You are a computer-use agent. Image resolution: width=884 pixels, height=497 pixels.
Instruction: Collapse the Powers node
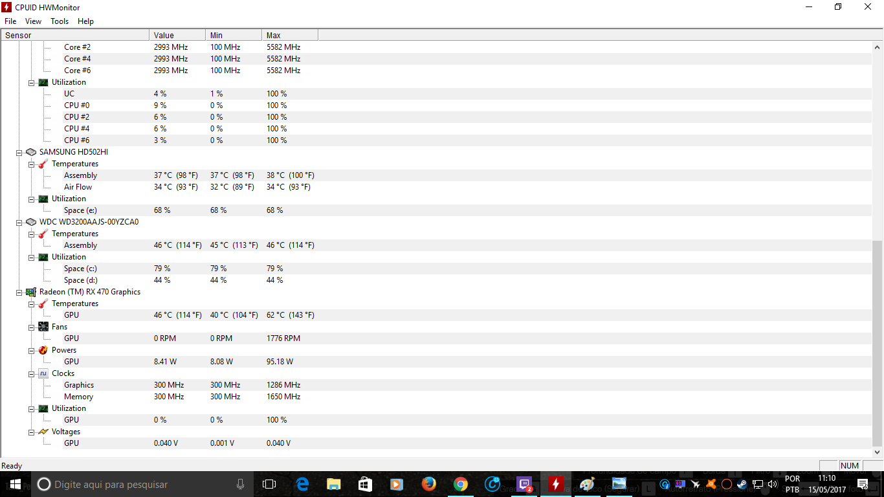(x=31, y=350)
